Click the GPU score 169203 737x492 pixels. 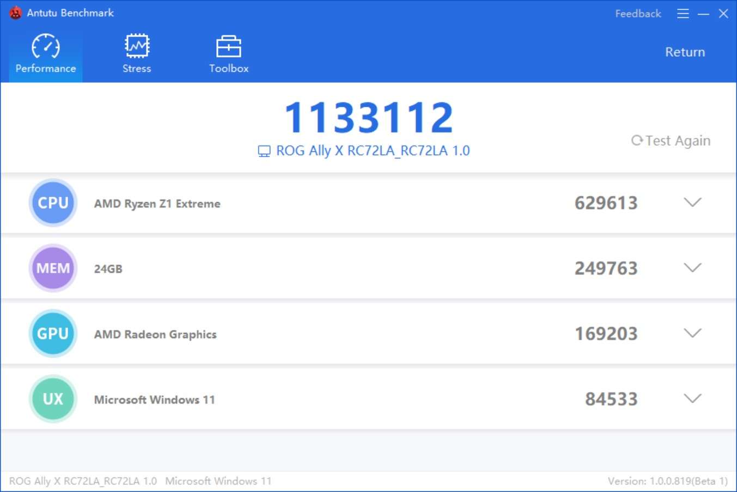[606, 334]
